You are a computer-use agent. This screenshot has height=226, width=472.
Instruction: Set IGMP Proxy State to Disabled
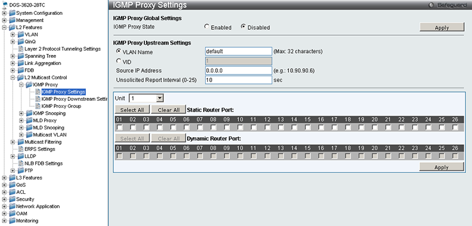pos(243,27)
